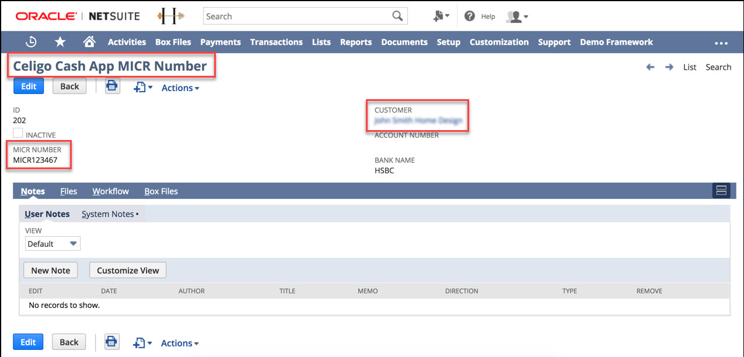Click the top Edit button
This screenshot has width=744, height=357.
(x=29, y=86)
